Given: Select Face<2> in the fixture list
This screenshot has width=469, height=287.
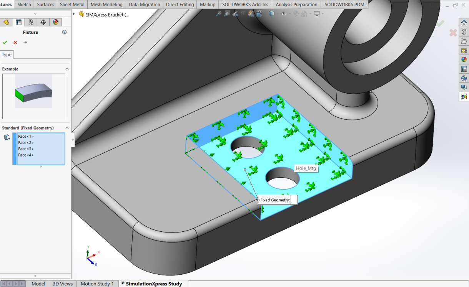Looking at the screenshot, I should click(x=26, y=143).
